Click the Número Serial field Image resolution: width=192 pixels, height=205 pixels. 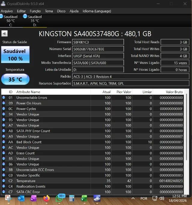98,49
